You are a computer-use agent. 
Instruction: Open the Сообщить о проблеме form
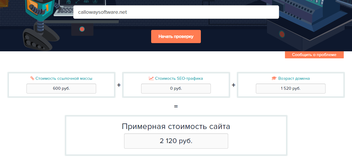point(314,55)
